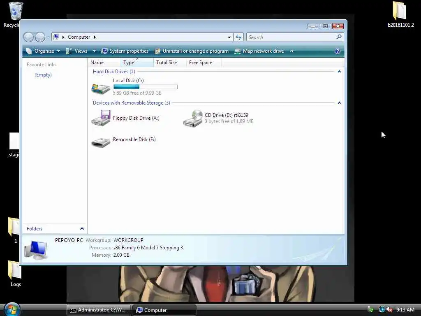Sort by the Type column header

pyautogui.click(x=137, y=63)
